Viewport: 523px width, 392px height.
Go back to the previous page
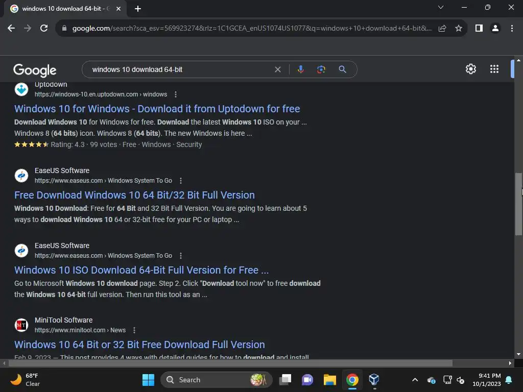tap(11, 29)
